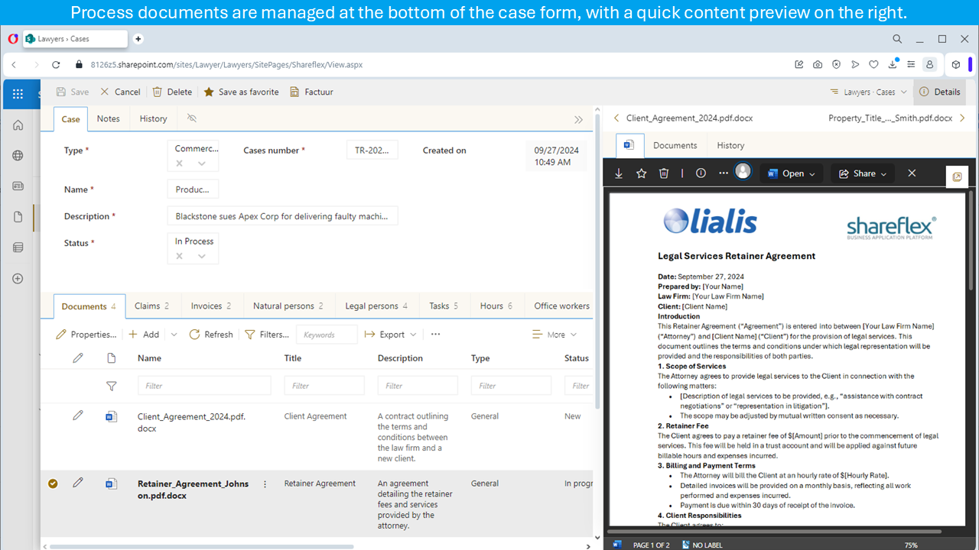Viewport: 979px width, 550px height.
Task: Click the Description field of the case
Action: pyautogui.click(x=282, y=216)
